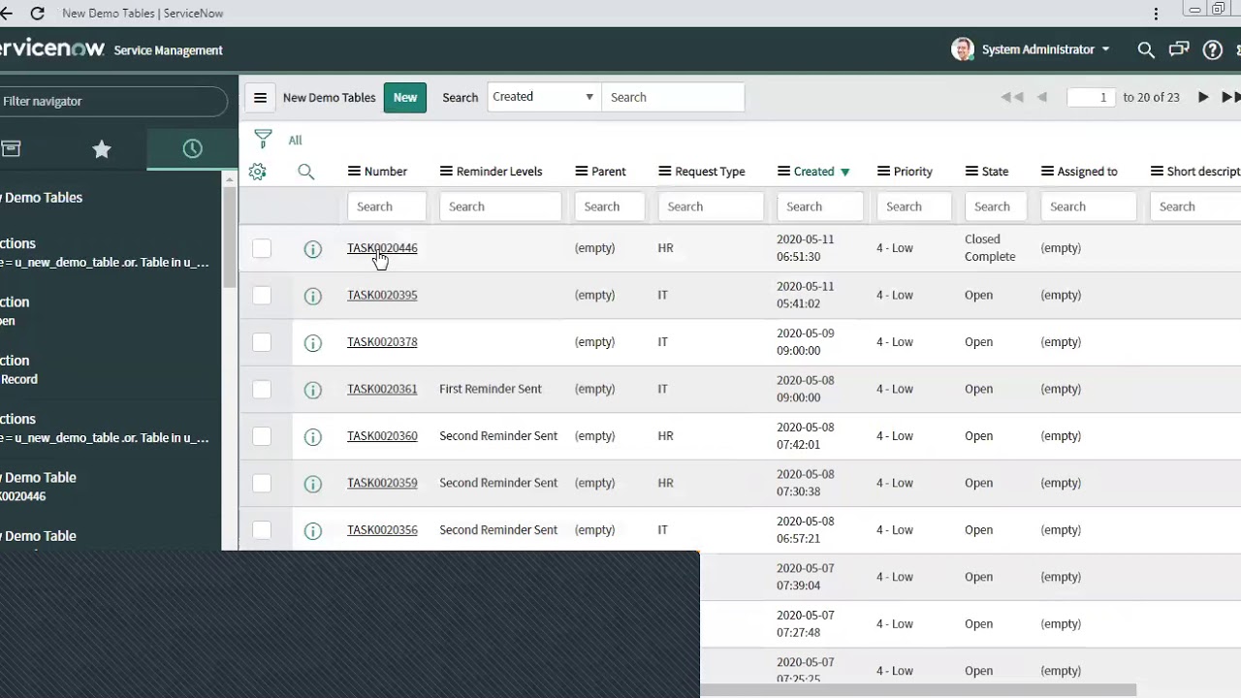Switch to History clock tab
Screen dimensions: 1241x698
click(x=192, y=148)
